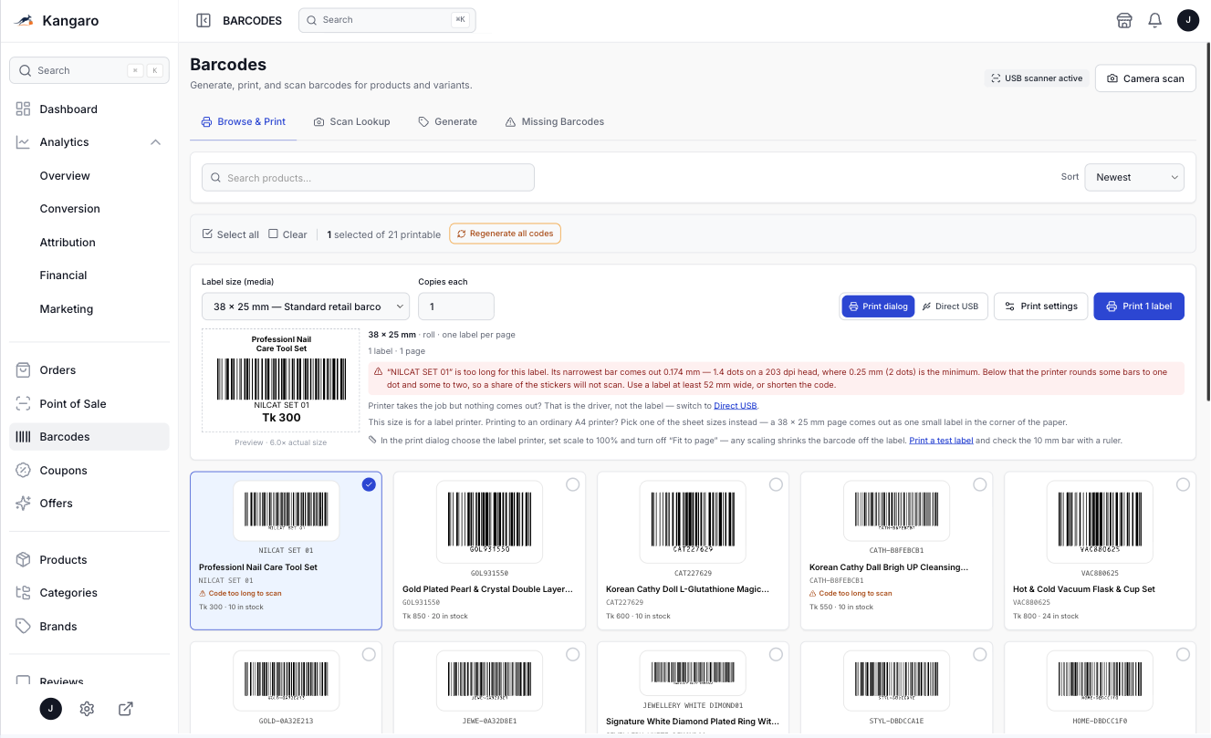
Task: Open the Sort Newest dropdown
Action: (1134, 177)
